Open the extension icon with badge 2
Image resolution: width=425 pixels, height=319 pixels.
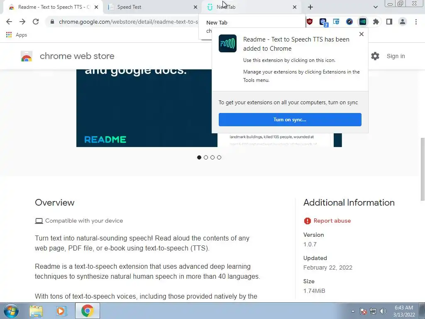click(x=323, y=22)
